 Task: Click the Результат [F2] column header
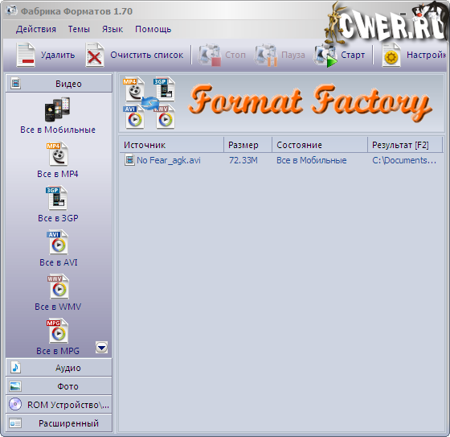pos(405,145)
